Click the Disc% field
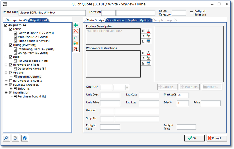 point(183,103)
